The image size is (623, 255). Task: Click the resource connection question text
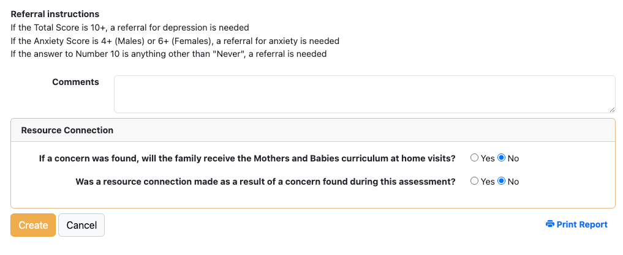pyautogui.click(x=265, y=182)
